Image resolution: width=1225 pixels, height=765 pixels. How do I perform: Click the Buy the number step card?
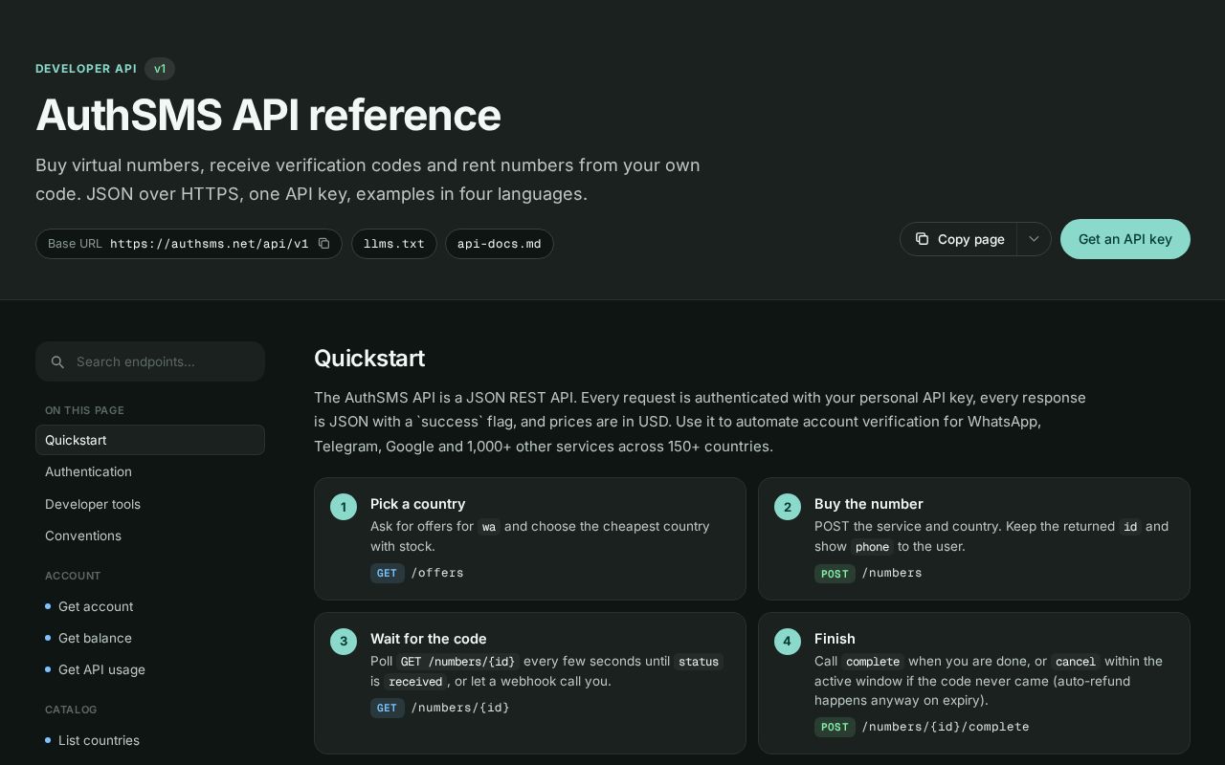[x=974, y=539]
